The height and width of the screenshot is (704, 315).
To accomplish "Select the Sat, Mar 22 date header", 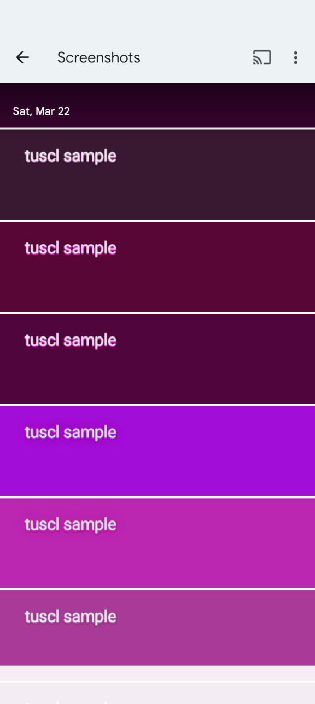I will point(41,111).
